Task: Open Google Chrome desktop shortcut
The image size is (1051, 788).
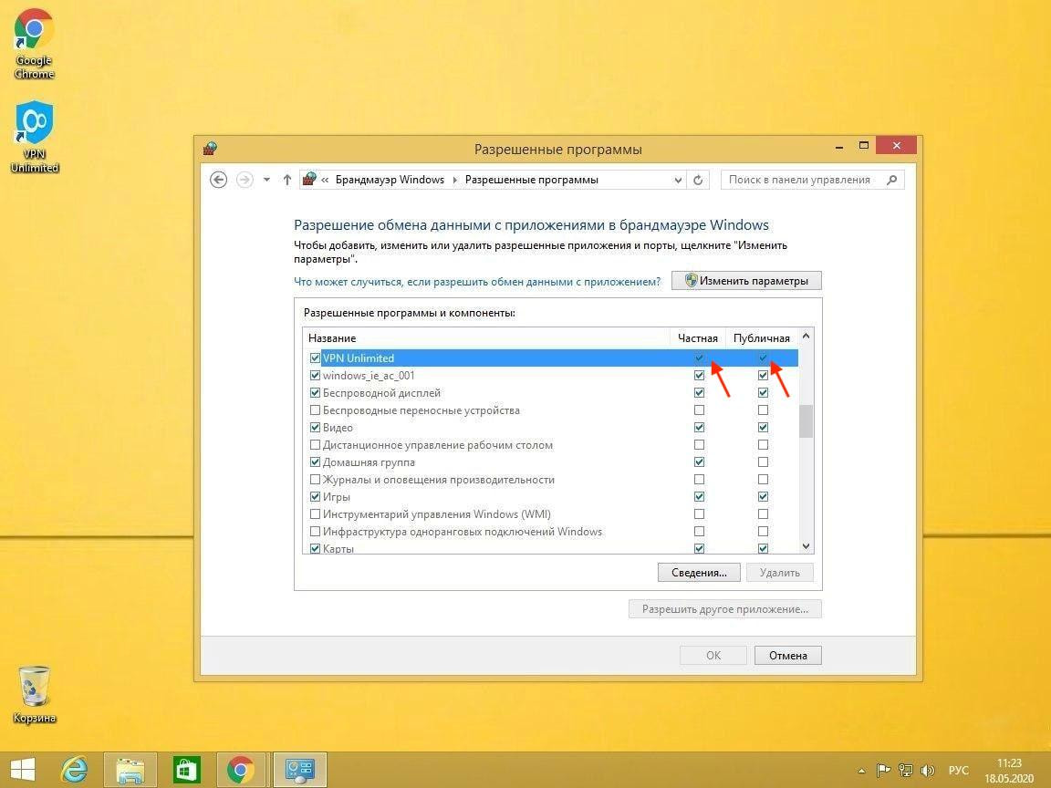Action: click(35, 43)
